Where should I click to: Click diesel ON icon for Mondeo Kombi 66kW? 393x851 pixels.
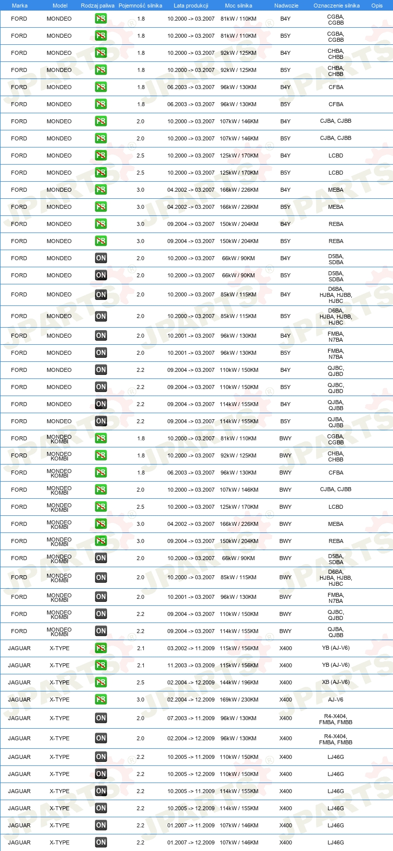[x=101, y=558]
